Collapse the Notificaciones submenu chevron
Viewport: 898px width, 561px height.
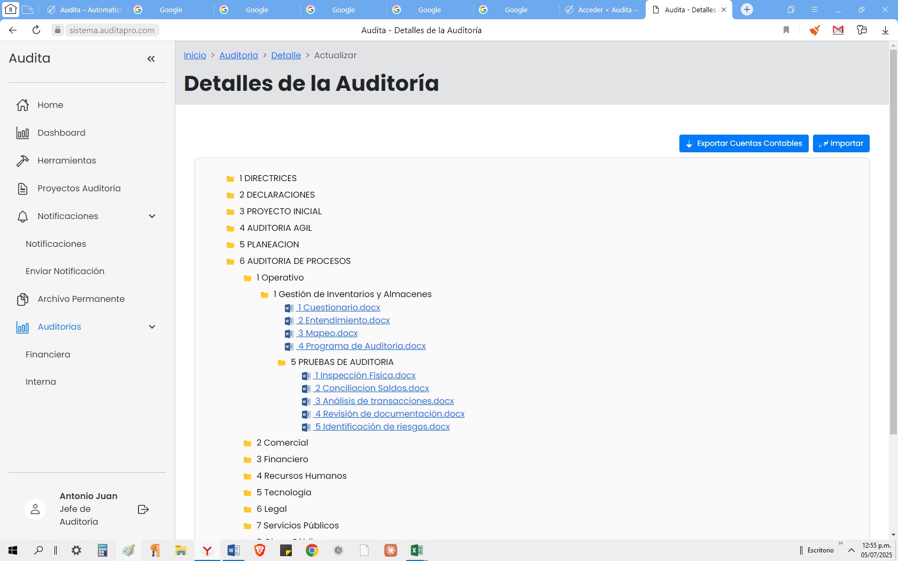(152, 216)
